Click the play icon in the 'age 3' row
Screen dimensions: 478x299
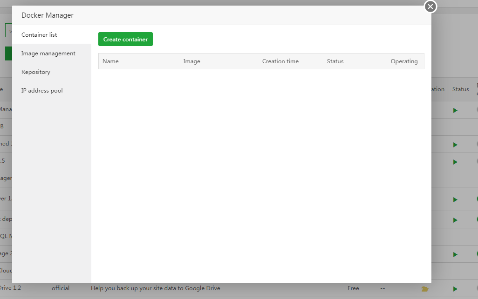(x=455, y=254)
